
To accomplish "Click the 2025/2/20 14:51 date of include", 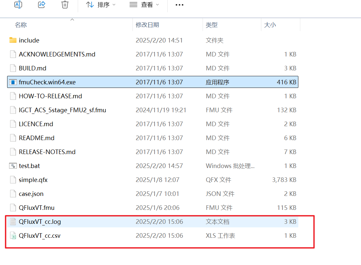I will tap(159, 40).
